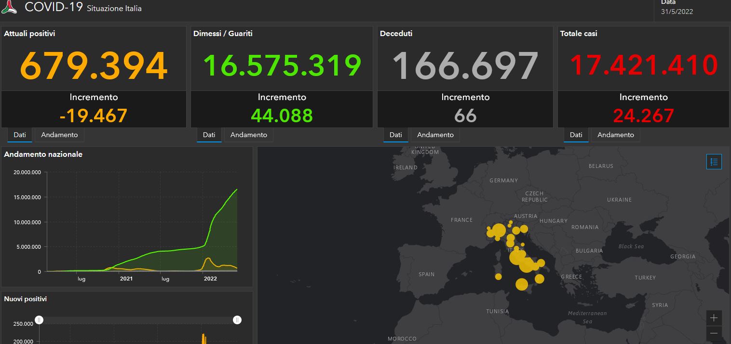
Task: Click the Situazione Italia subtitle
Action: (114, 8)
